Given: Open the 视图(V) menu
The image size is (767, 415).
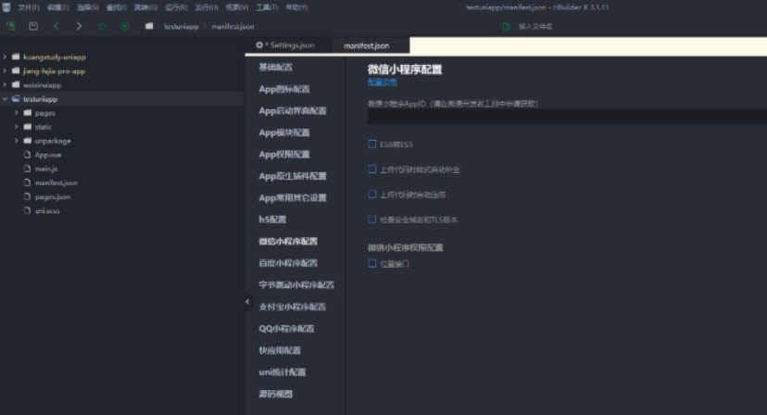Looking at the screenshot, I should tap(237, 7).
